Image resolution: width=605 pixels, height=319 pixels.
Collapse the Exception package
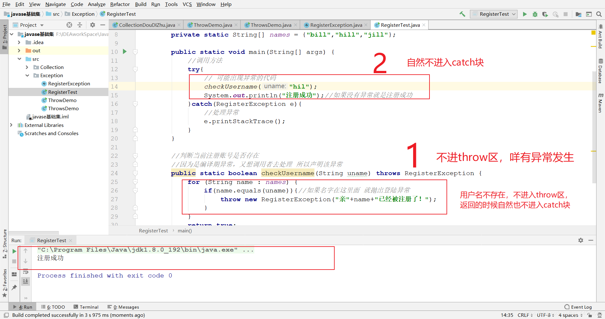coord(27,75)
